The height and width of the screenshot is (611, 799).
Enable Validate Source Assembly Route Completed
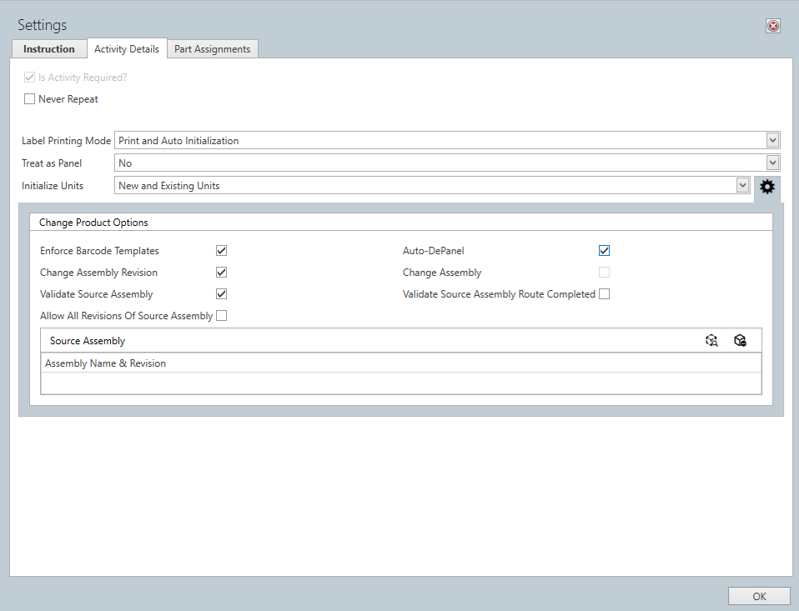[604, 293]
